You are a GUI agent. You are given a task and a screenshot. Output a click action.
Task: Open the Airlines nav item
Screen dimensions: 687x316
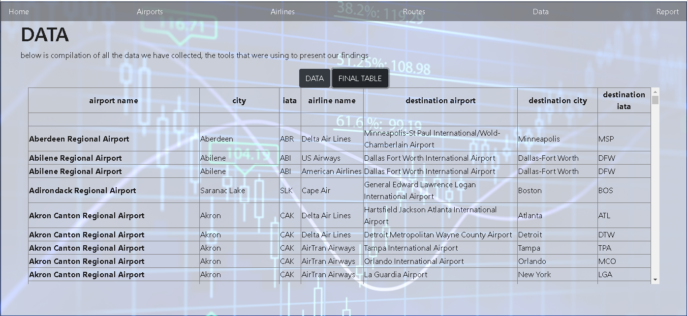click(x=282, y=12)
